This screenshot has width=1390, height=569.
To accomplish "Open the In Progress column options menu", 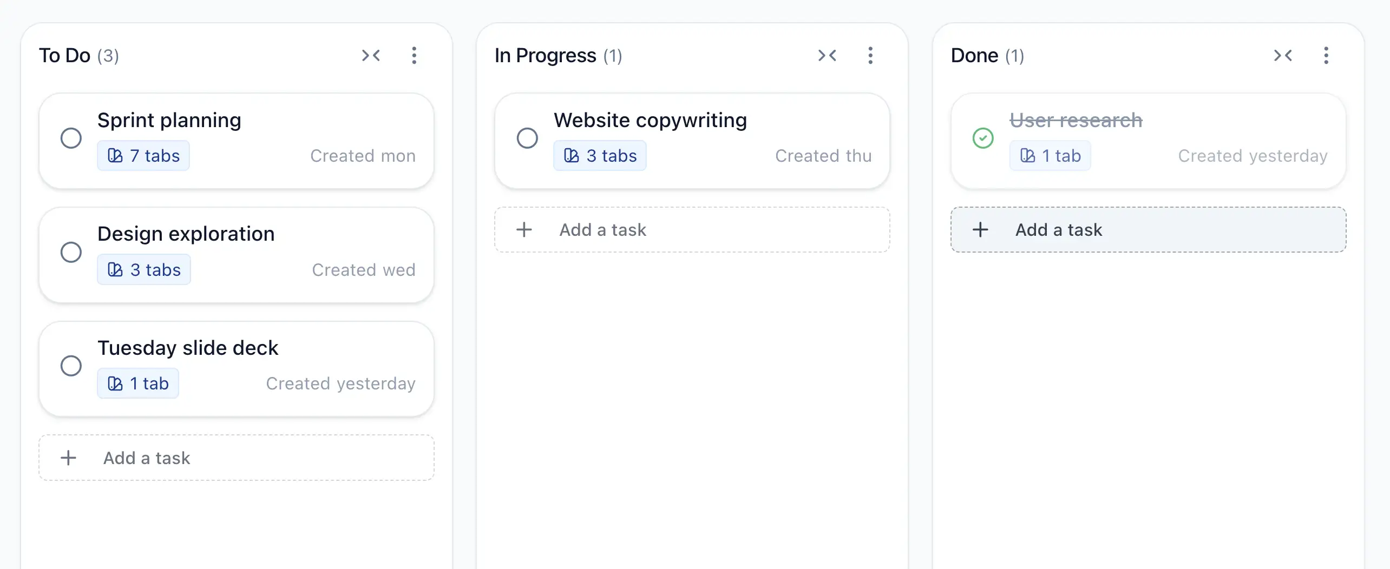I will pyautogui.click(x=870, y=55).
